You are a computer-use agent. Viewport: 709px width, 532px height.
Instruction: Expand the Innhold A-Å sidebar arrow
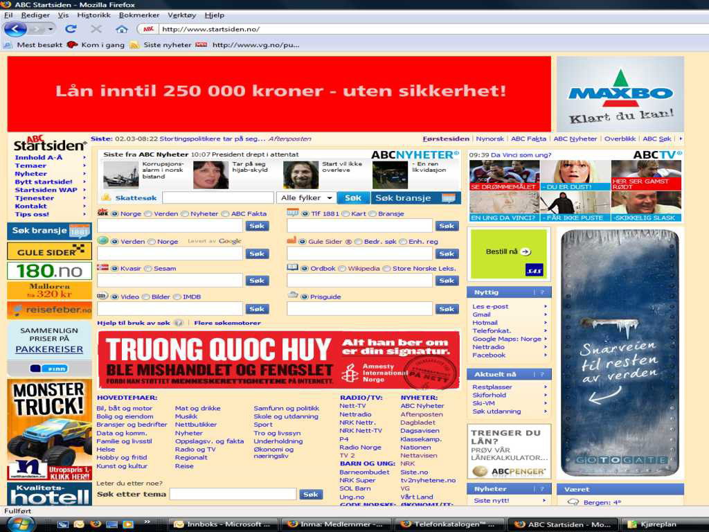(84, 157)
